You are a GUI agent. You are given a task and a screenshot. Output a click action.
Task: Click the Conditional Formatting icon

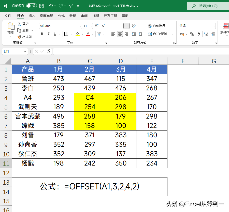(226, 26)
